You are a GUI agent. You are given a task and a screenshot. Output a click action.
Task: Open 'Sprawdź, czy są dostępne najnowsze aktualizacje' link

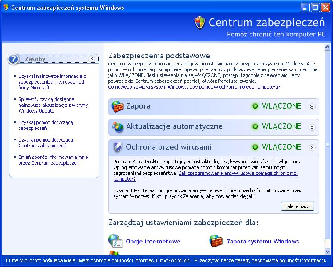(53, 105)
